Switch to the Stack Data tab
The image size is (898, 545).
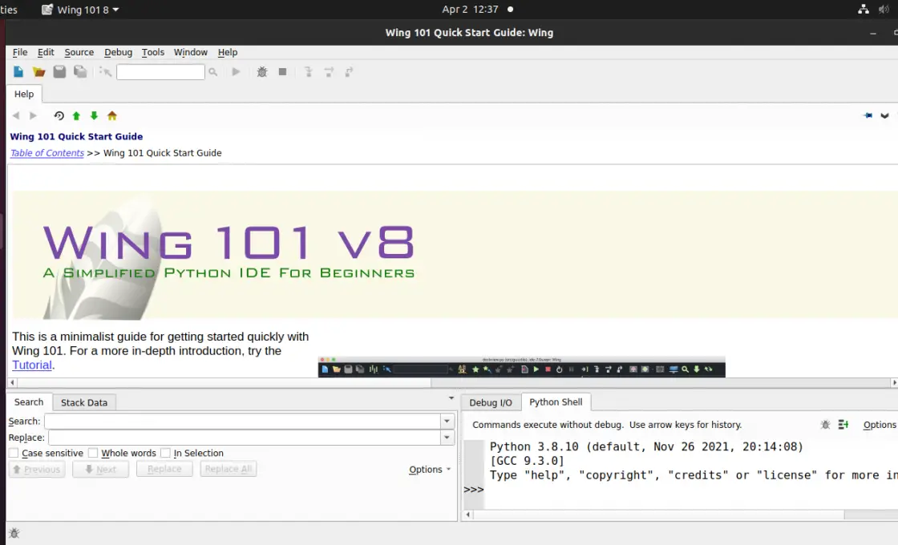click(84, 402)
